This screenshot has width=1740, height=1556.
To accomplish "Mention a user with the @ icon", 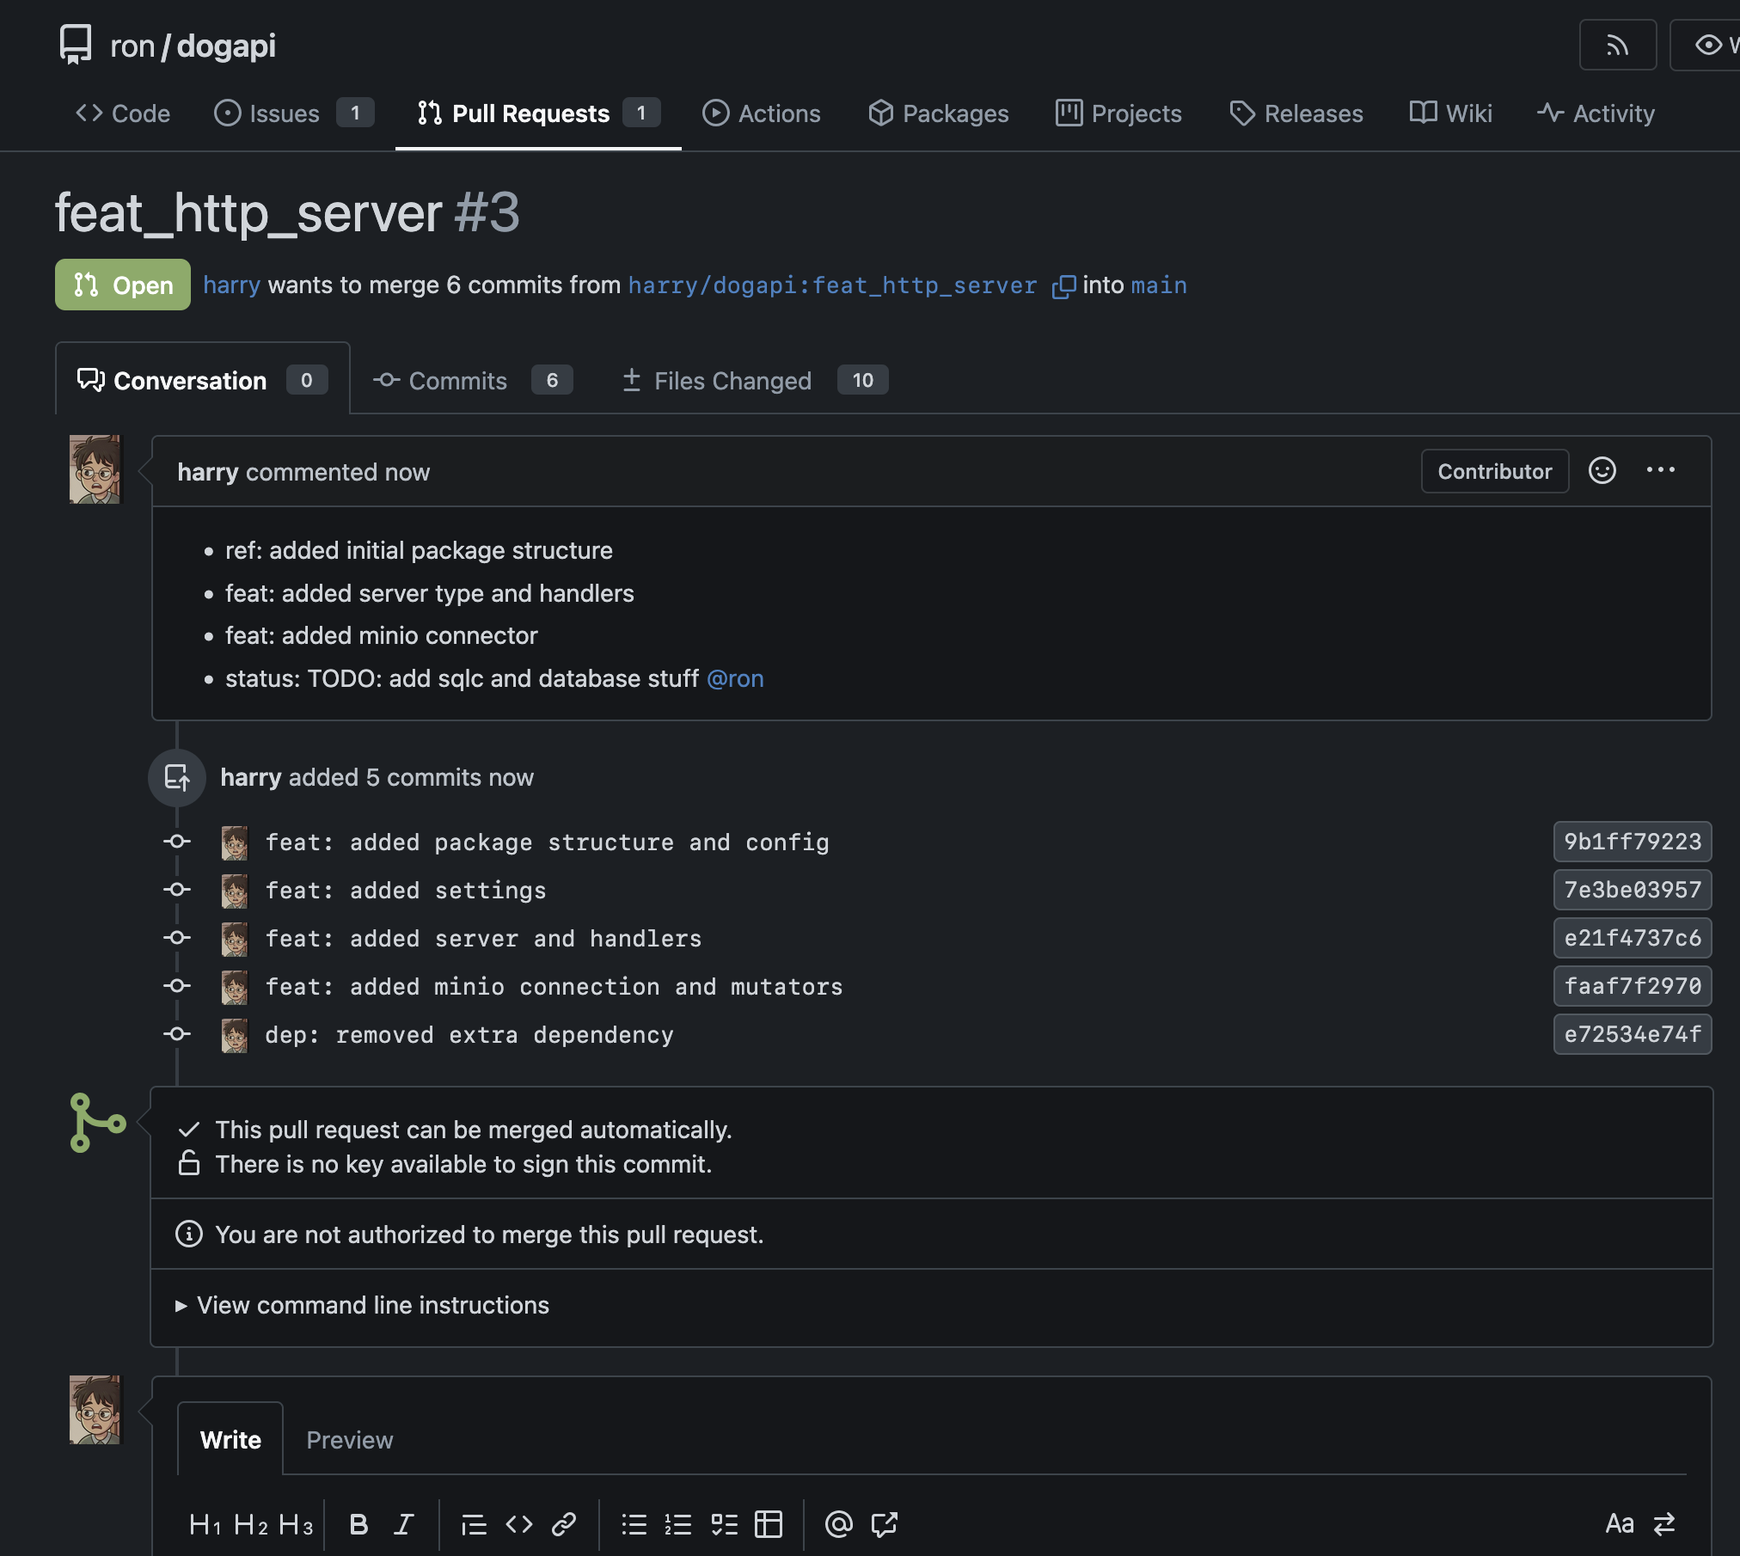I will point(839,1524).
